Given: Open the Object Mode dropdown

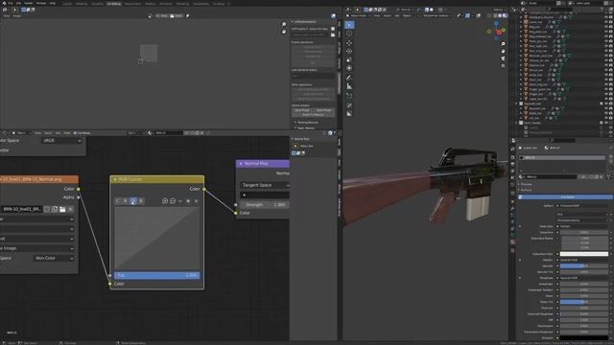Looking at the screenshot, I should pos(358,15).
